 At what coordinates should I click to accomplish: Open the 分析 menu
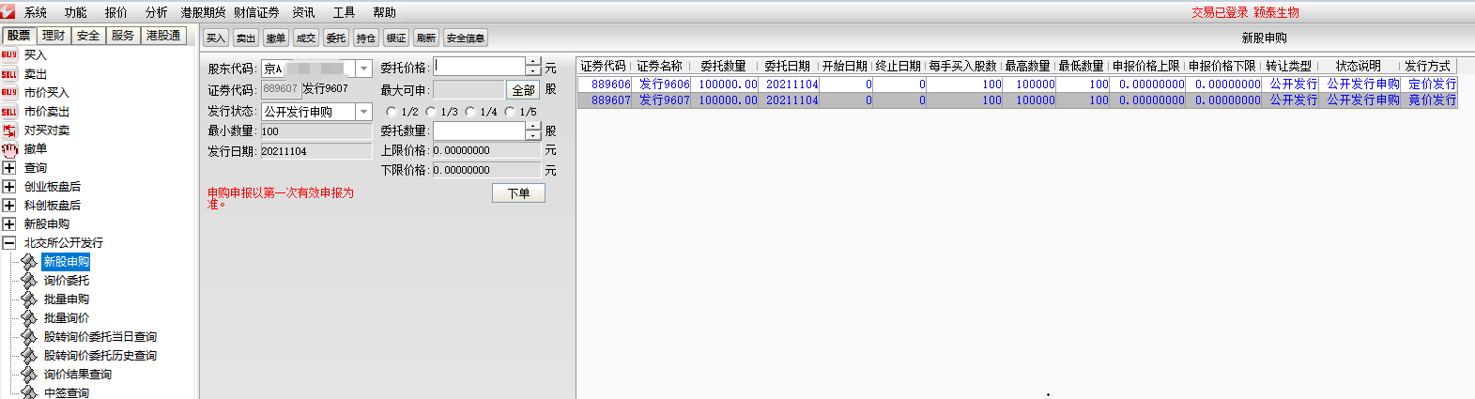click(x=157, y=12)
